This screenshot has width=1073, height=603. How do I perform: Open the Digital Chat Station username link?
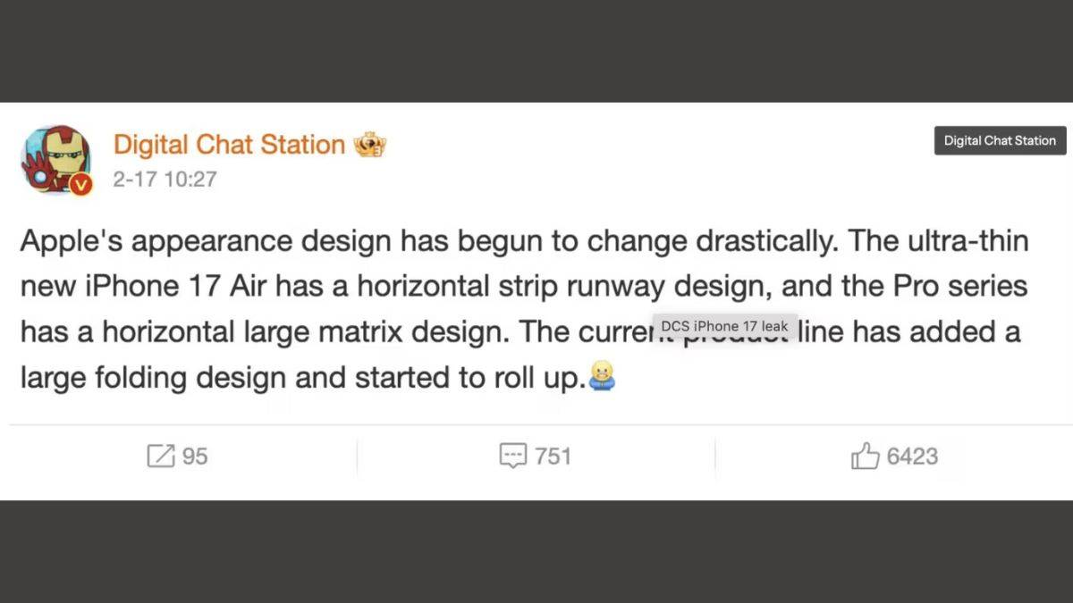point(229,145)
